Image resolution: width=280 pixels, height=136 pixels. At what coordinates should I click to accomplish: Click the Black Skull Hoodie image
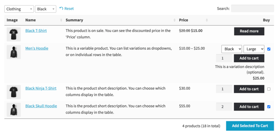coord(14,109)
